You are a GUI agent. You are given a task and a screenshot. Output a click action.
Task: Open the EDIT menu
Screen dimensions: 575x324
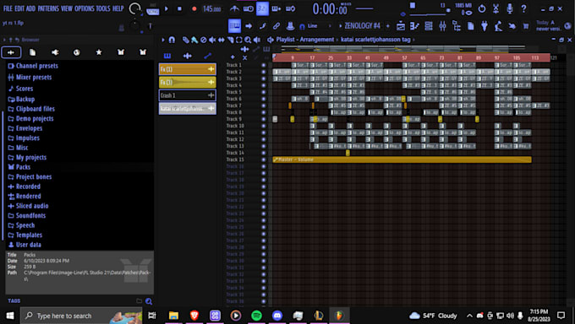pyautogui.click(x=19, y=8)
